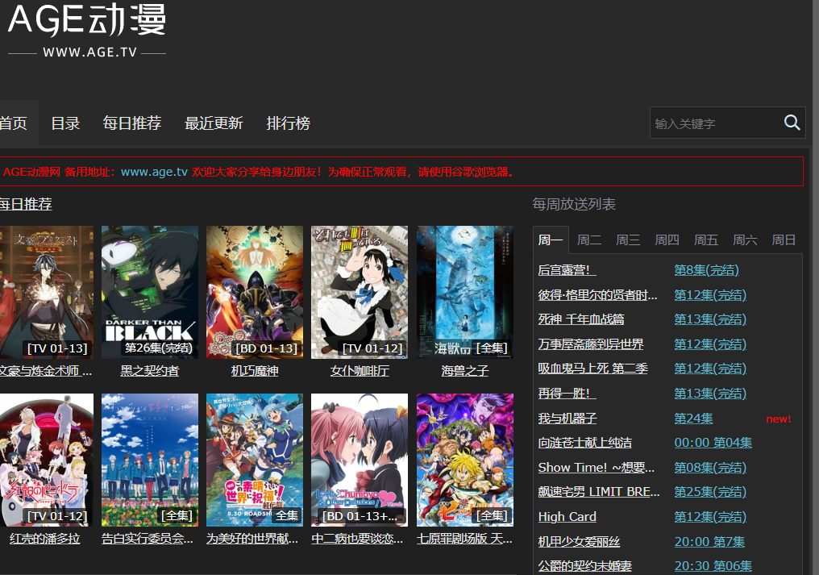819x575 pixels.
Task: Open 死神 千年血战篇 schedule entry
Action: point(581,319)
